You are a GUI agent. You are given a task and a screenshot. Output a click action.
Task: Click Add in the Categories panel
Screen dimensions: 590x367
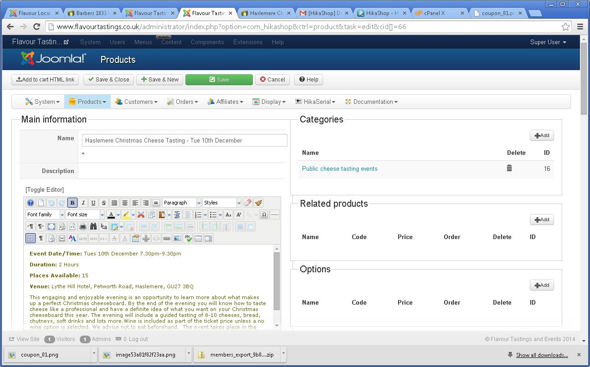tap(542, 135)
